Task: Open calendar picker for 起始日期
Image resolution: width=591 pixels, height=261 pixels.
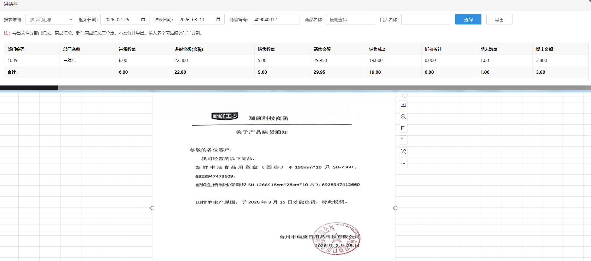Action: point(143,20)
